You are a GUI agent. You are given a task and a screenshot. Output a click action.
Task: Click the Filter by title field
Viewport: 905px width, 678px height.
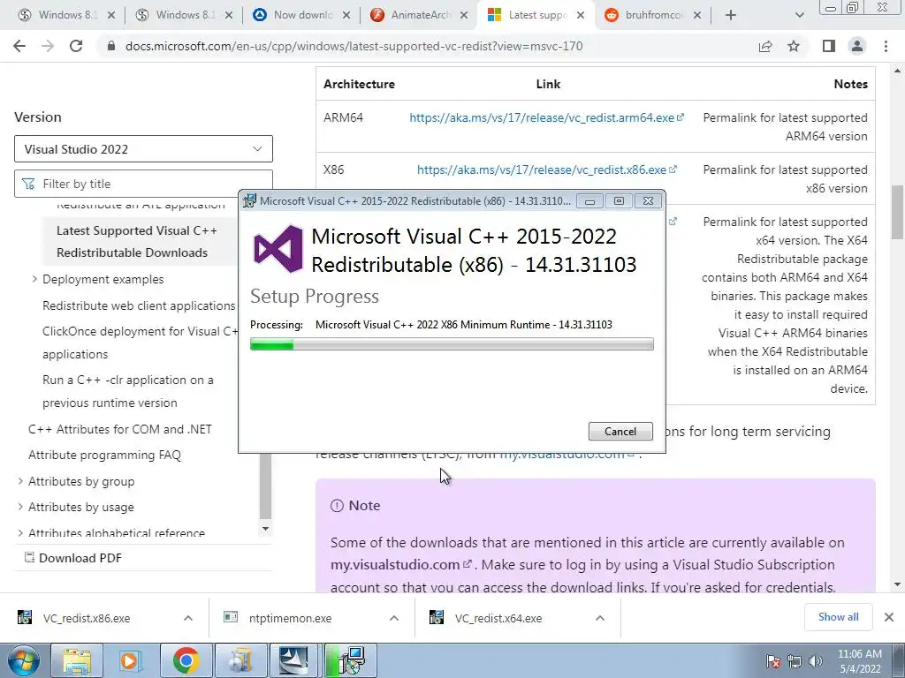point(143,184)
